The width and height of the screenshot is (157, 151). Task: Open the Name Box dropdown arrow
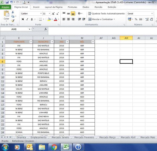[x=30, y=29]
